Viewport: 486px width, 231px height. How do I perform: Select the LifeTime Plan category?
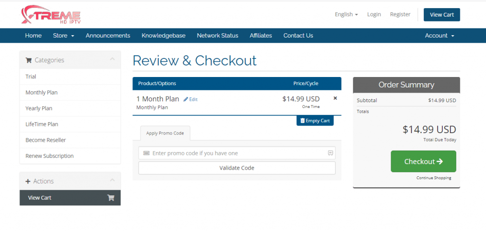(70, 124)
